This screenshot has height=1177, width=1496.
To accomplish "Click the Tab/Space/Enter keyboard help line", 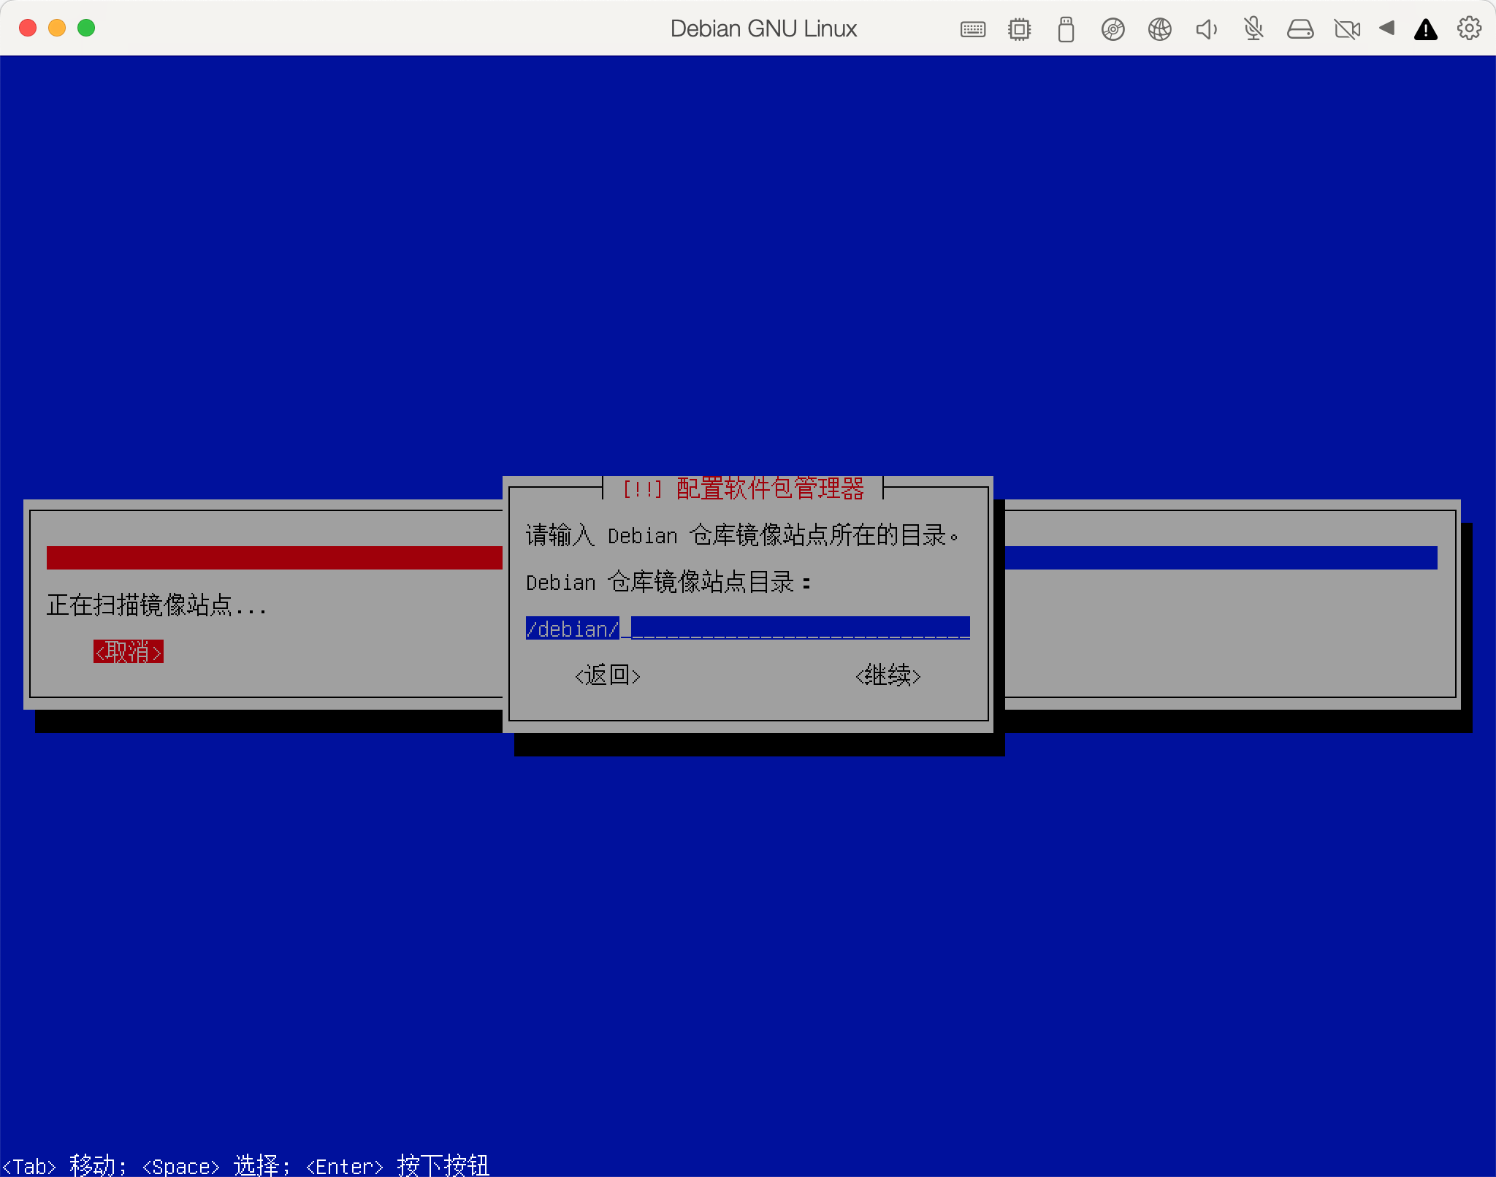I will pyautogui.click(x=245, y=1165).
